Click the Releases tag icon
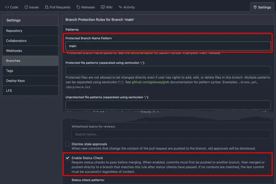The width and height of the screenshot is (276, 184). coord(78,7)
